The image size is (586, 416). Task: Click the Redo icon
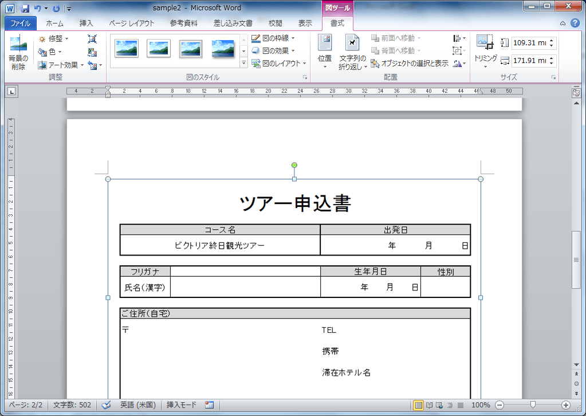[56, 8]
